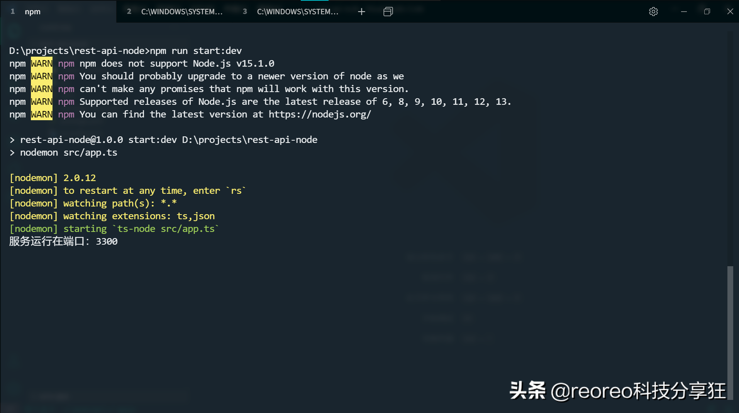Click the 'starting `ts-node src/app.ts`' line
This screenshot has height=413, width=739.
click(x=114, y=229)
